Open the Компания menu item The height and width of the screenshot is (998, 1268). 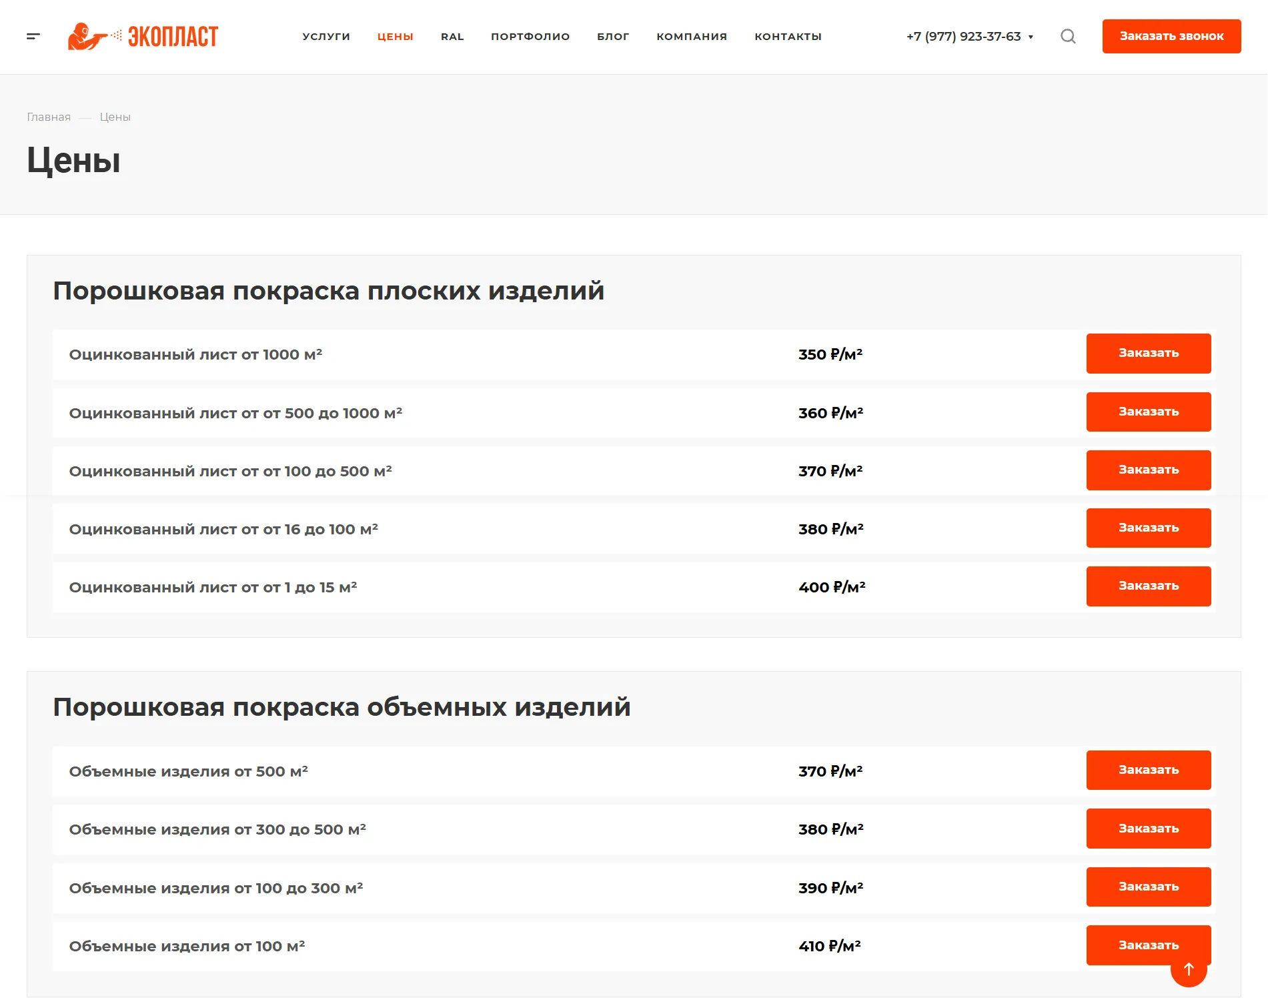point(691,37)
